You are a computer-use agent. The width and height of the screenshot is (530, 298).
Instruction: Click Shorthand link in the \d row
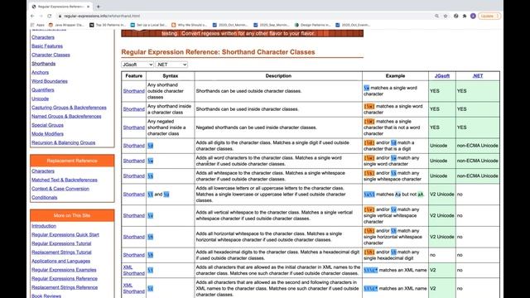(134, 146)
